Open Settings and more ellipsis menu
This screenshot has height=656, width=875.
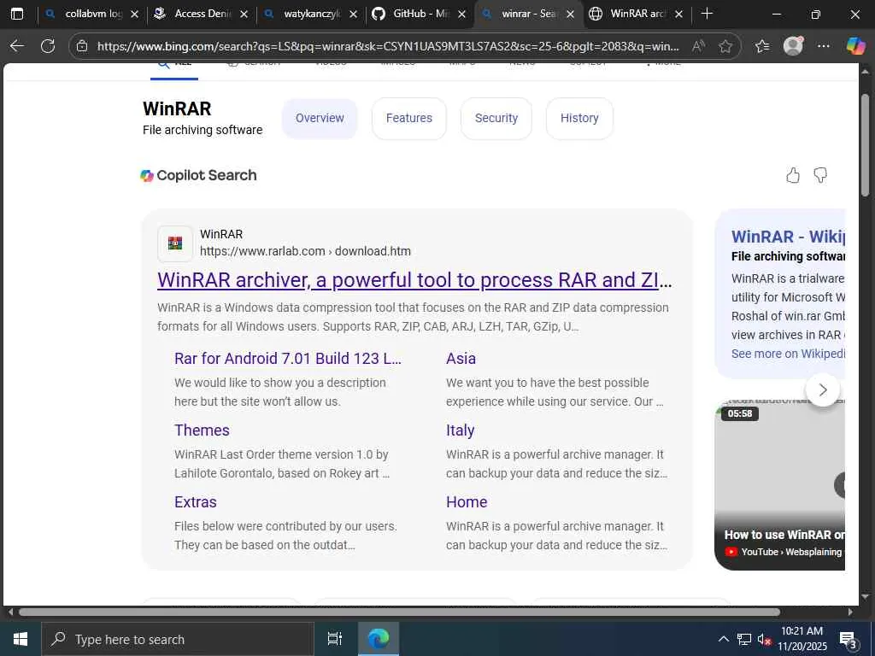point(824,46)
